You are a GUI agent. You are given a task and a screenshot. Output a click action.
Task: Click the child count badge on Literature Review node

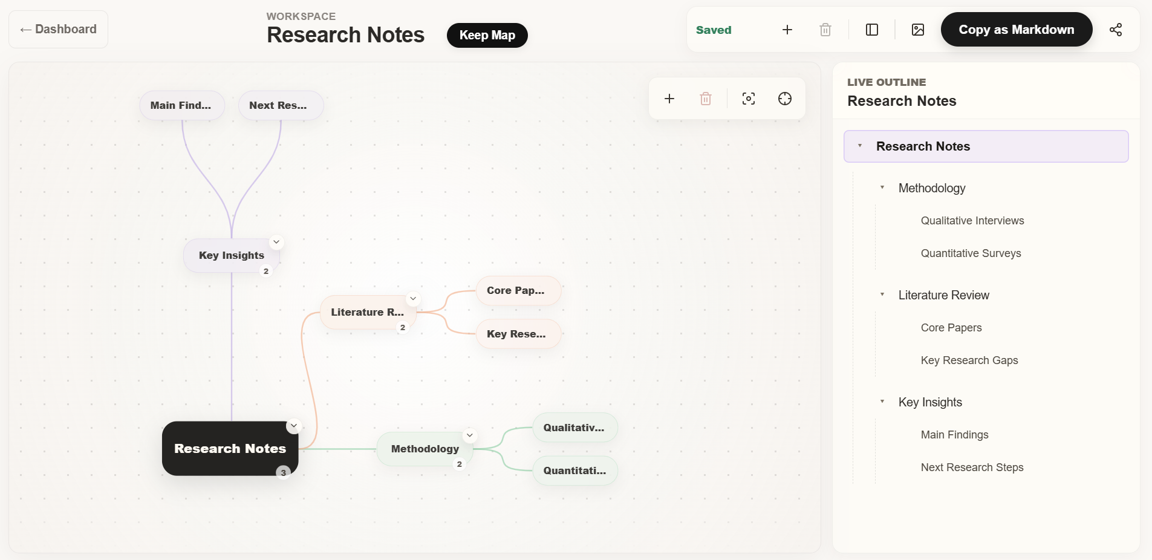[403, 327]
